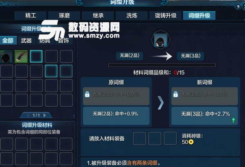Click the gold coin currency icon
Viewport: 245px width, 167px height.
click(x=191, y=142)
